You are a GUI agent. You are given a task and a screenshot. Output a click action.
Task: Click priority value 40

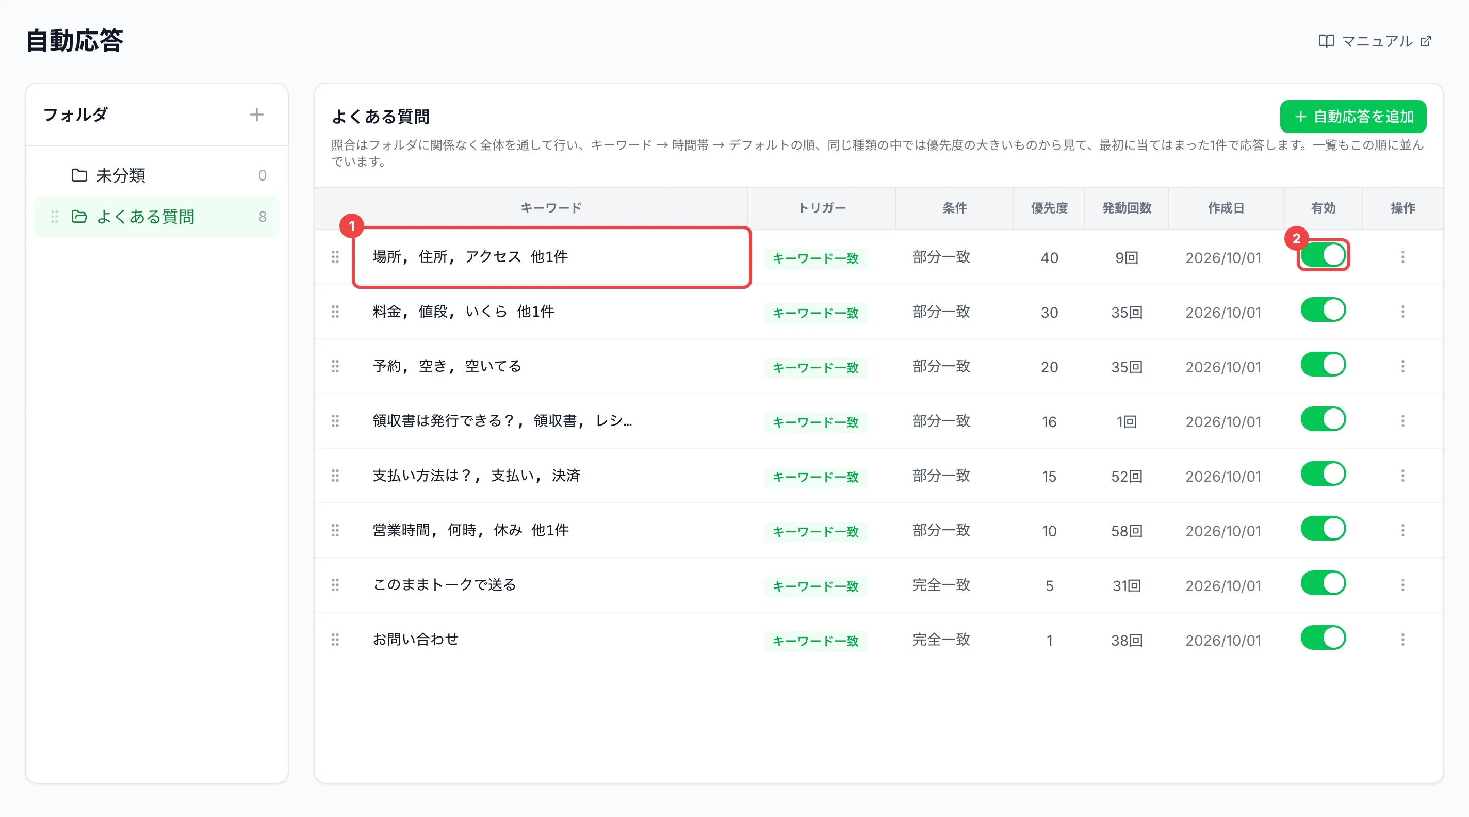1049,258
